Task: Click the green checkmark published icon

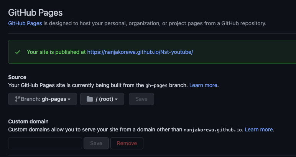Action: (18, 52)
